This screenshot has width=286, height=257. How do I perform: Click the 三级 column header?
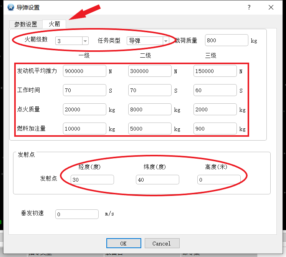tap(211, 55)
